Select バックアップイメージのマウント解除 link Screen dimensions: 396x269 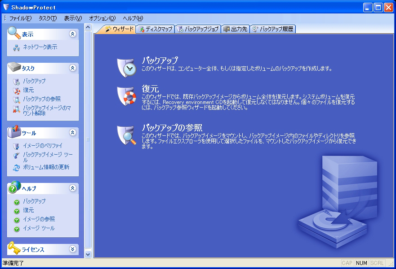pyautogui.click(x=47, y=111)
